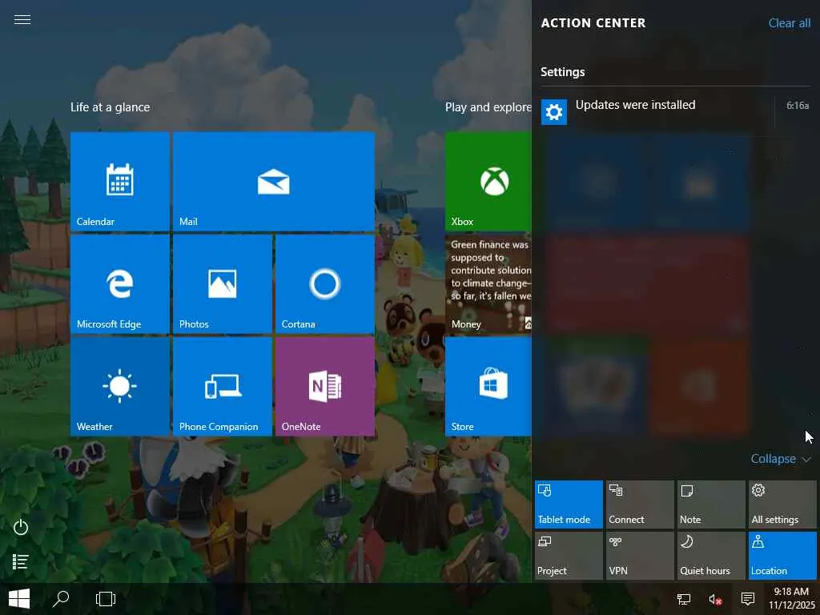Toggle the Action Center taskbar icon

pos(748,599)
